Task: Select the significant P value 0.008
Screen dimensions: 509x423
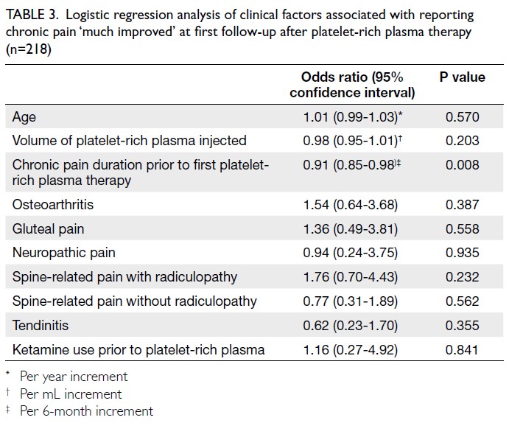Action: coord(463,165)
